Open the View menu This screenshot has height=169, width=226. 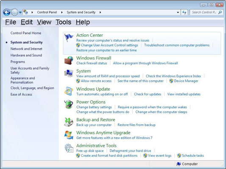44,22
